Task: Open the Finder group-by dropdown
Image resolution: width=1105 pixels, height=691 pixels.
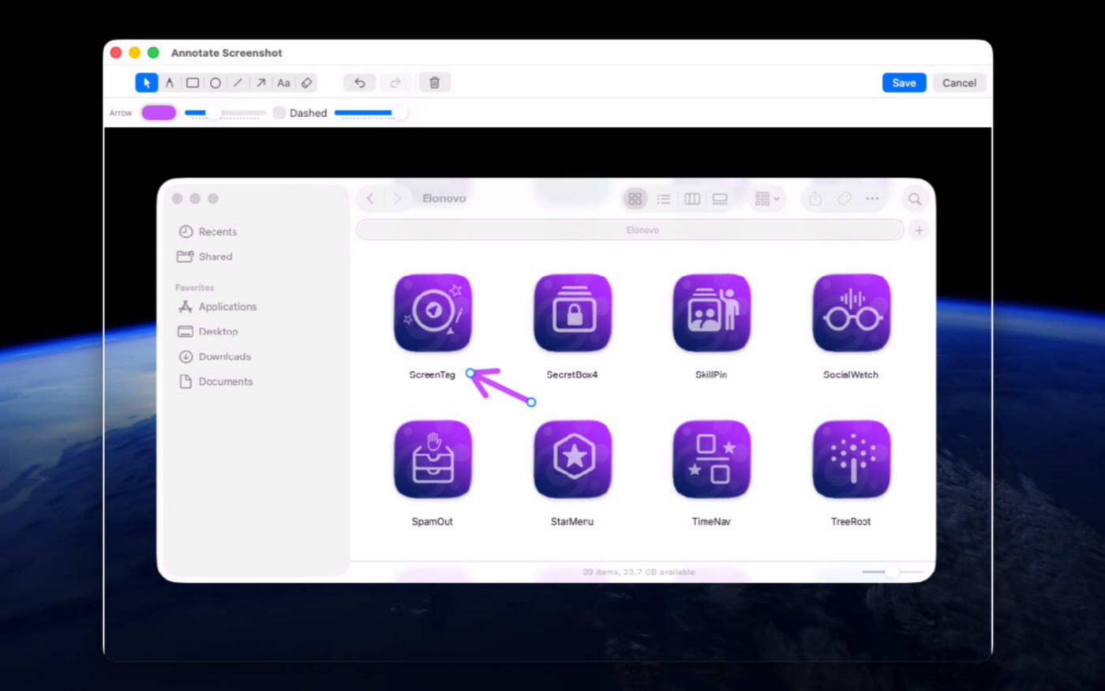Action: click(766, 199)
